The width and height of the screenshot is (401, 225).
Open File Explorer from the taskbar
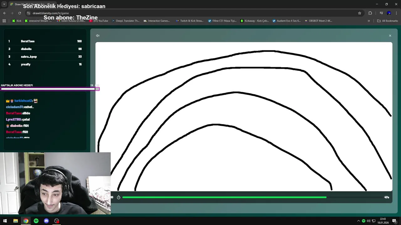(x=15, y=221)
